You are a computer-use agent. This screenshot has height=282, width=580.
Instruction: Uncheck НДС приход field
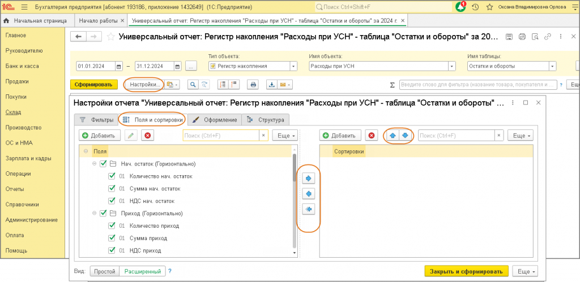[x=112, y=250]
